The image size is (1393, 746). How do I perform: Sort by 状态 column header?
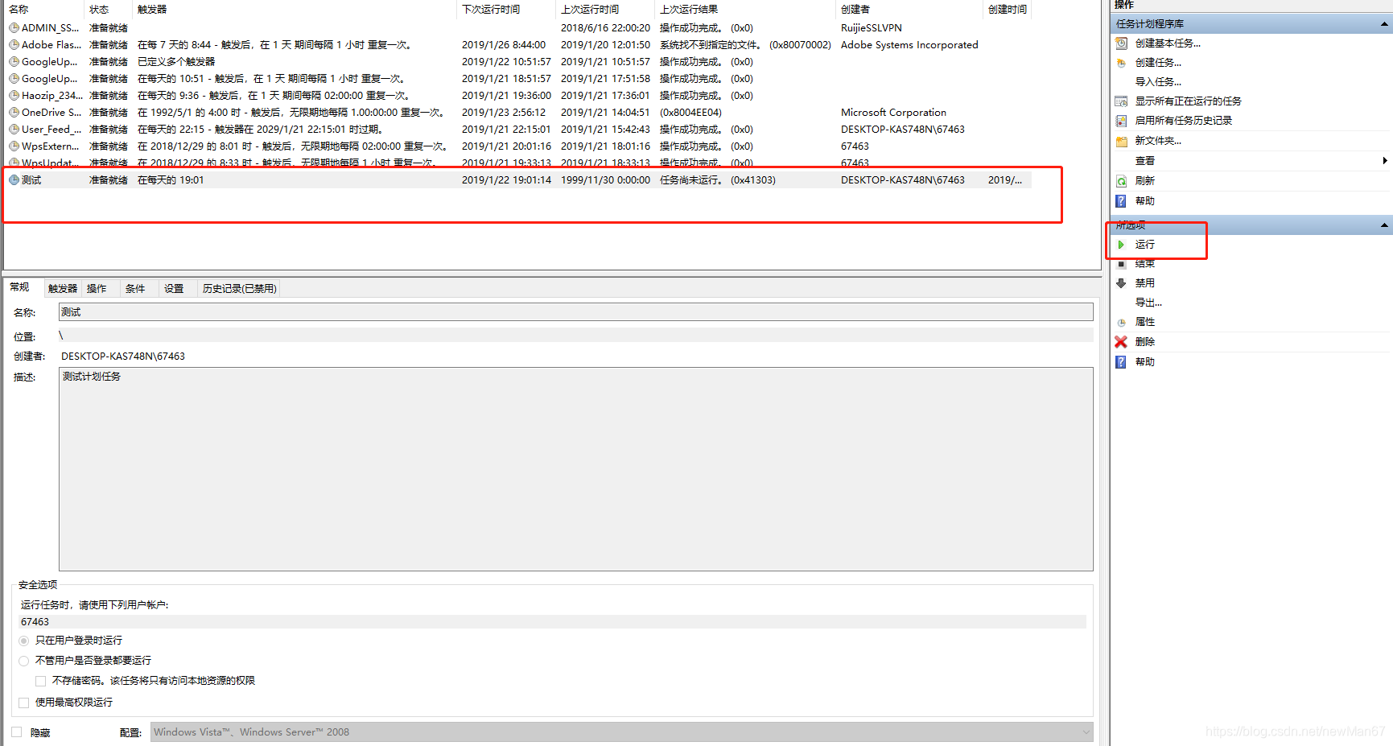tap(108, 10)
